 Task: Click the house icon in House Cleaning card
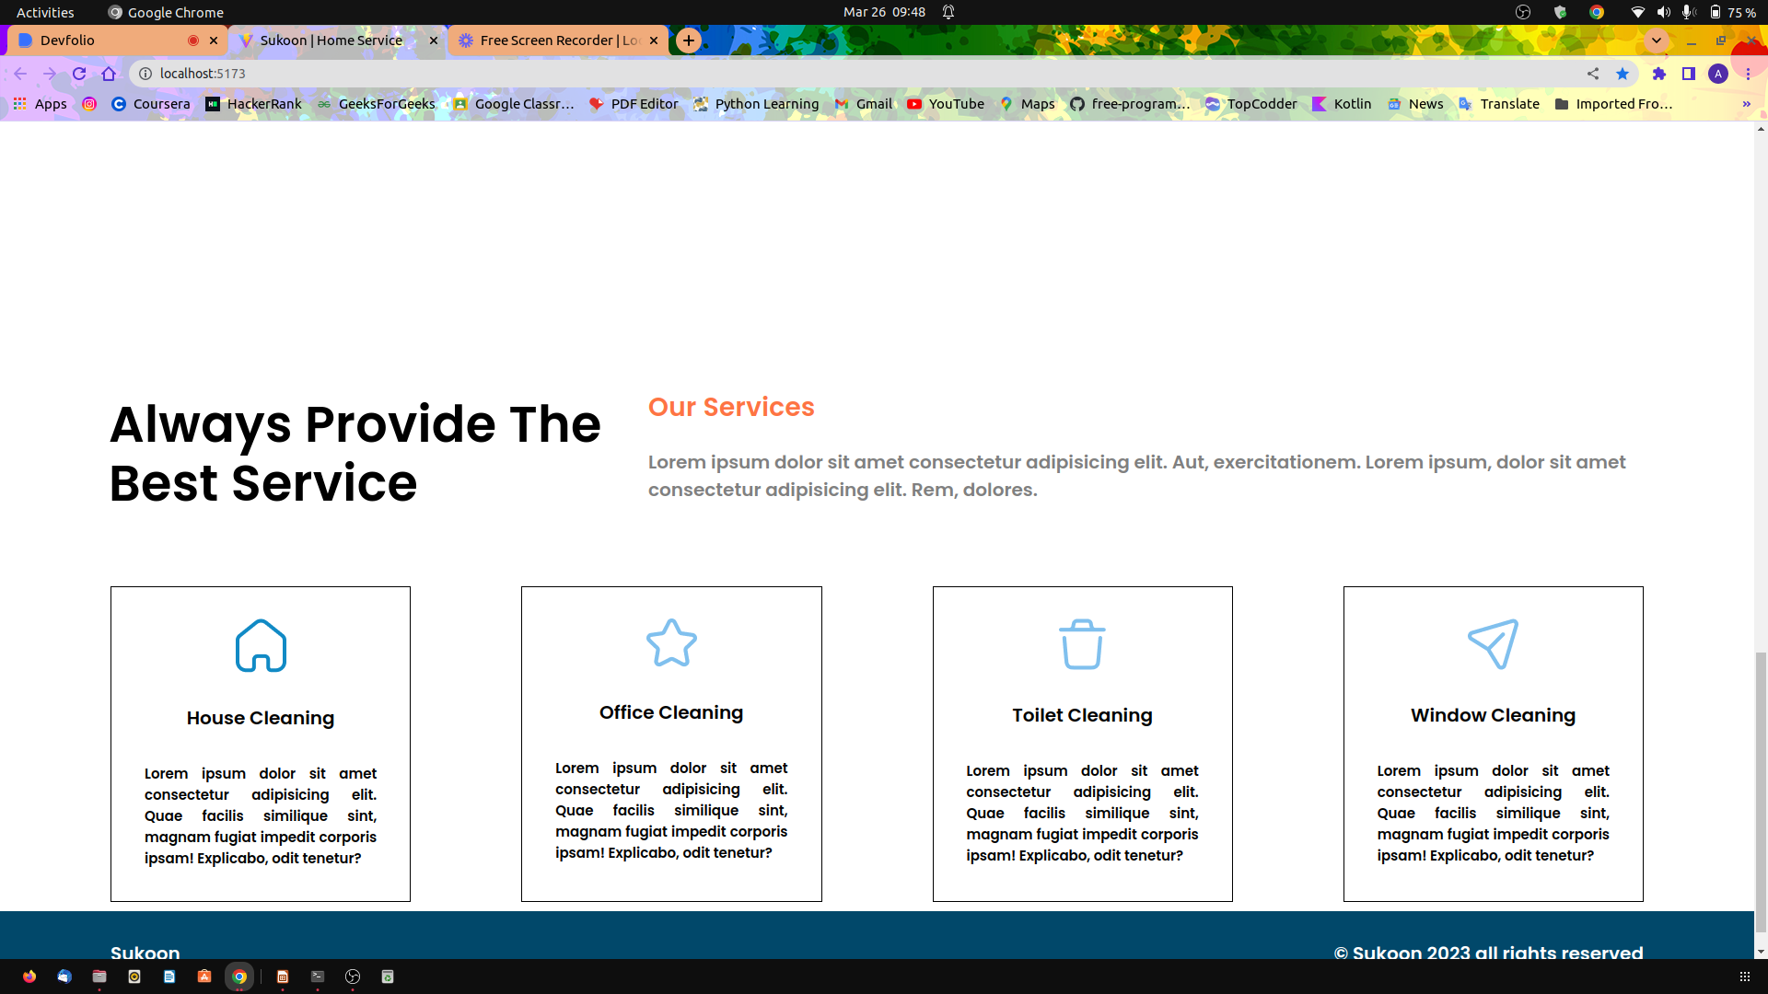[261, 645]
